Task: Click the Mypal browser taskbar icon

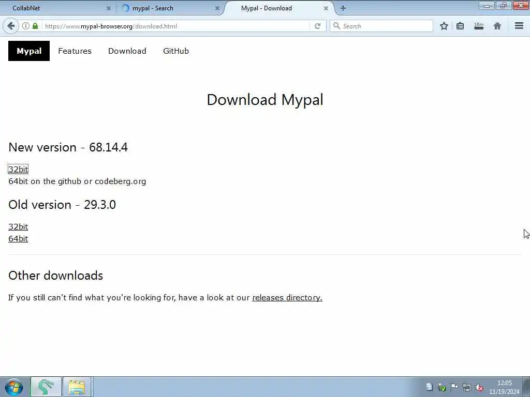Action: [x=46, y=387]
